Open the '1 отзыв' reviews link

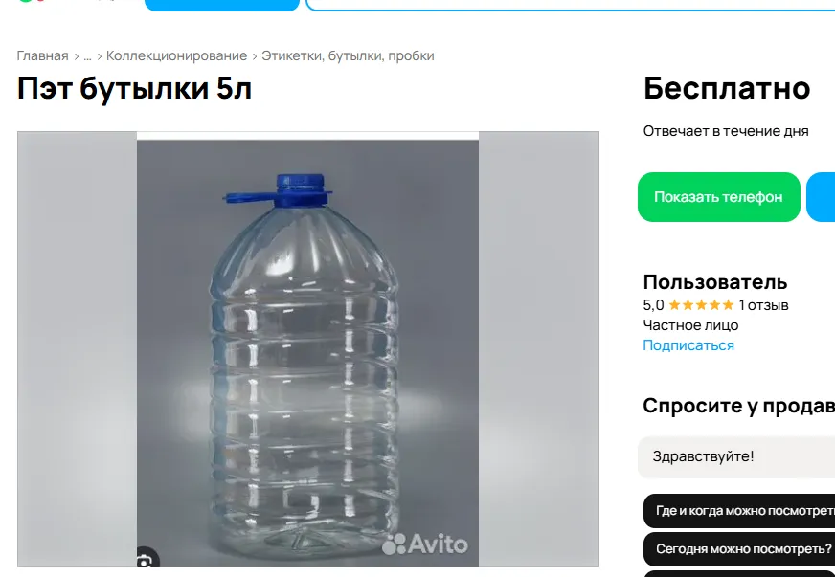coord(763,305)
